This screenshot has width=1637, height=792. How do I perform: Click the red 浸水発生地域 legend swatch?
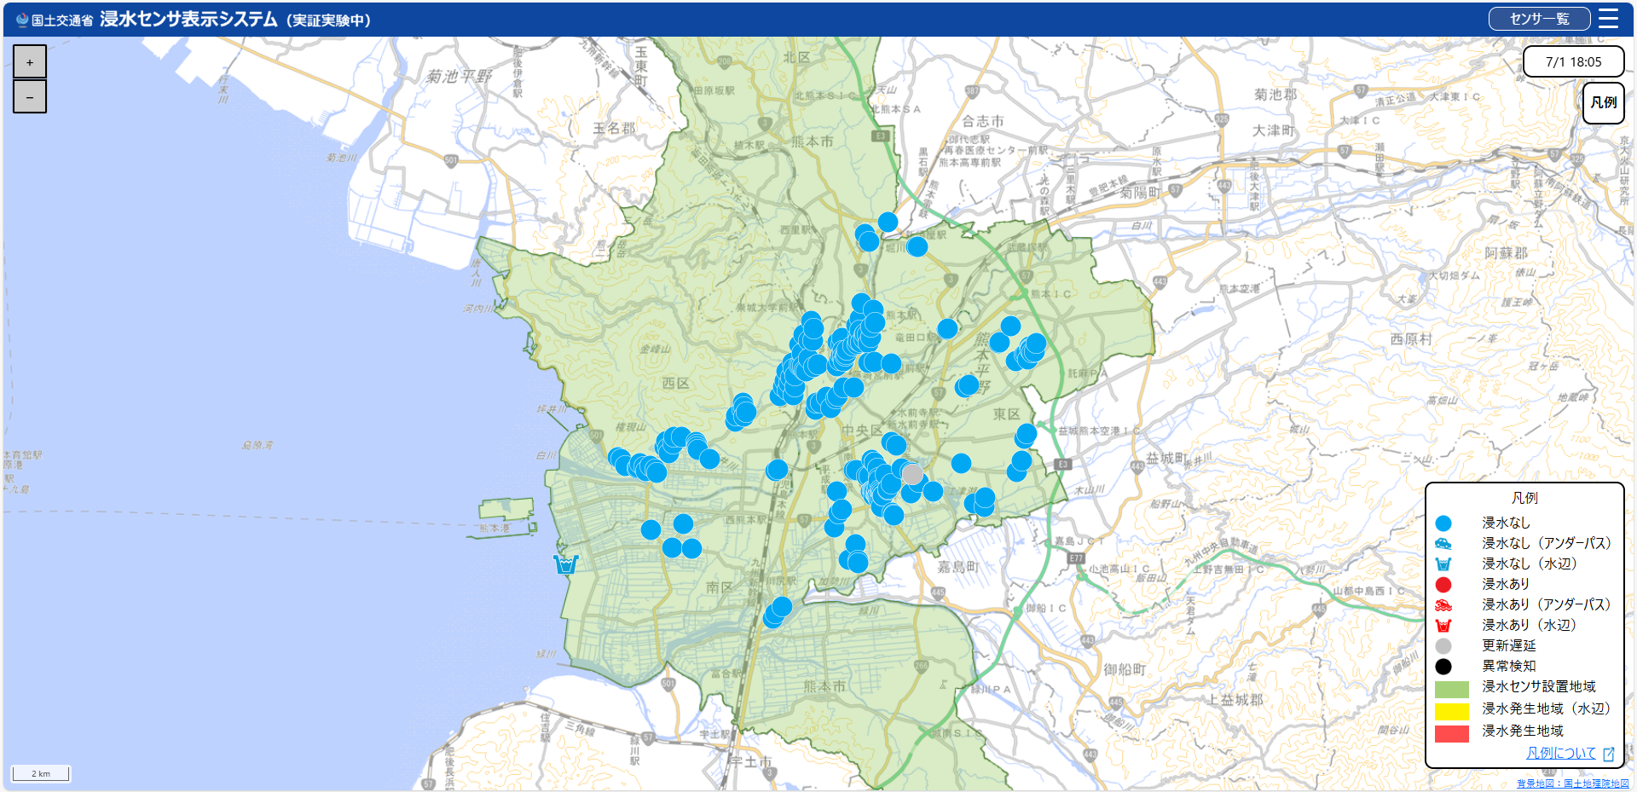click(1452, 733)
